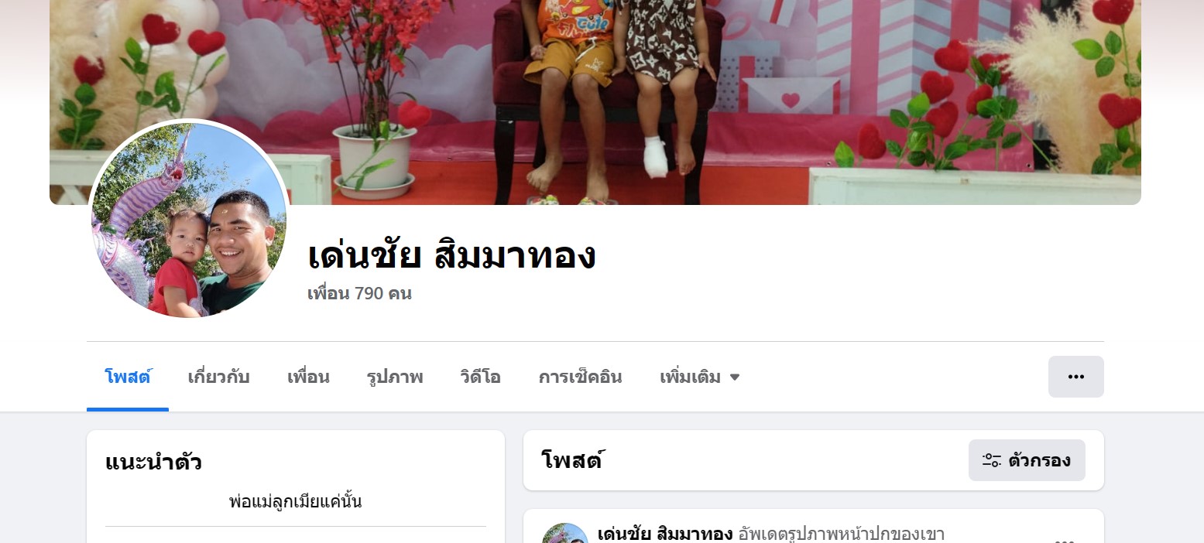Image resolution: width=1204 pixels, height=543 pixels.
Task: Open author link เด่นชัย สิมมาทอง in post
Action: (665, 534)
